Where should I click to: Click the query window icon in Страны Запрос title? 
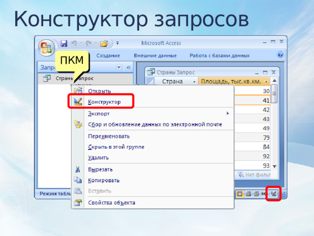(151, 72)
